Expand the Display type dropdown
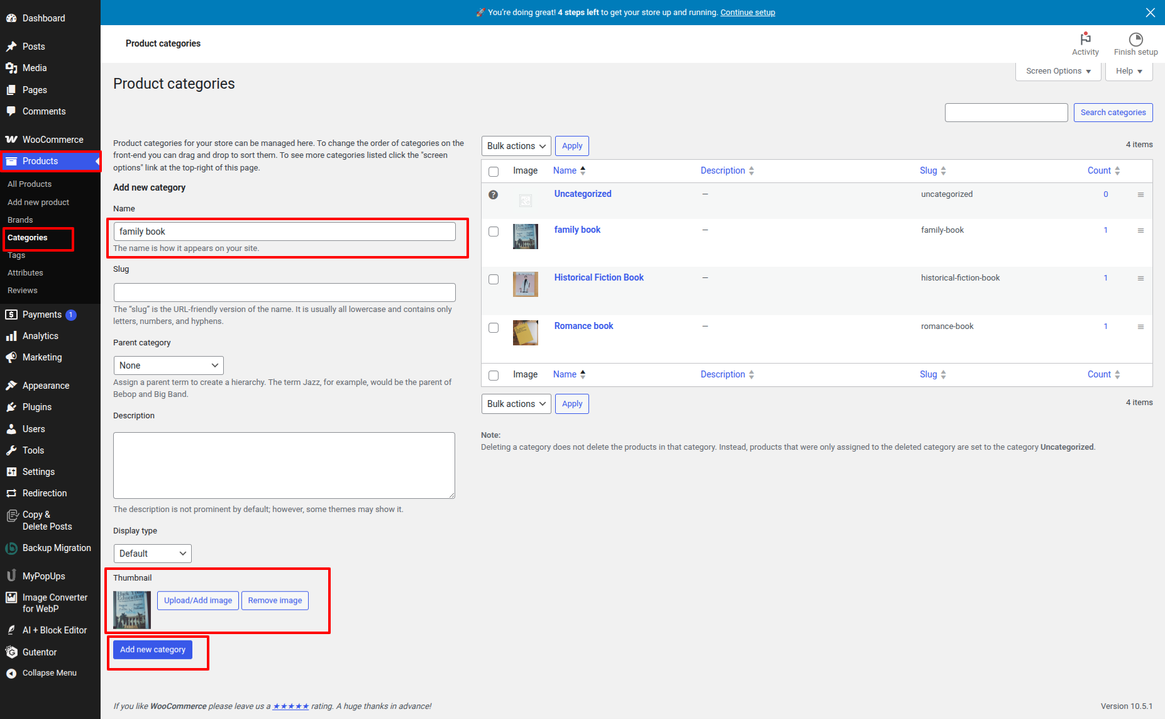 (153, 554)
